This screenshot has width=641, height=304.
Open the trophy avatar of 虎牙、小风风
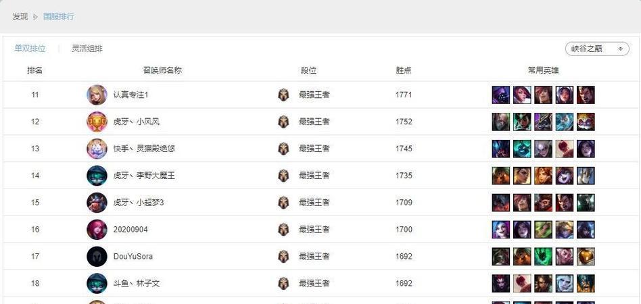click(97, 122)
